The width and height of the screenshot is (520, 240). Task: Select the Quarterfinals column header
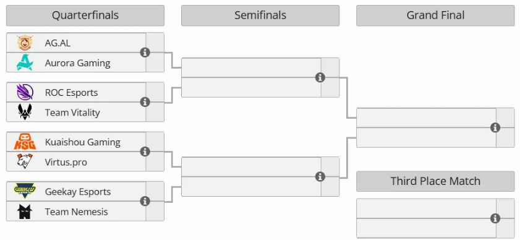point(85,15)
